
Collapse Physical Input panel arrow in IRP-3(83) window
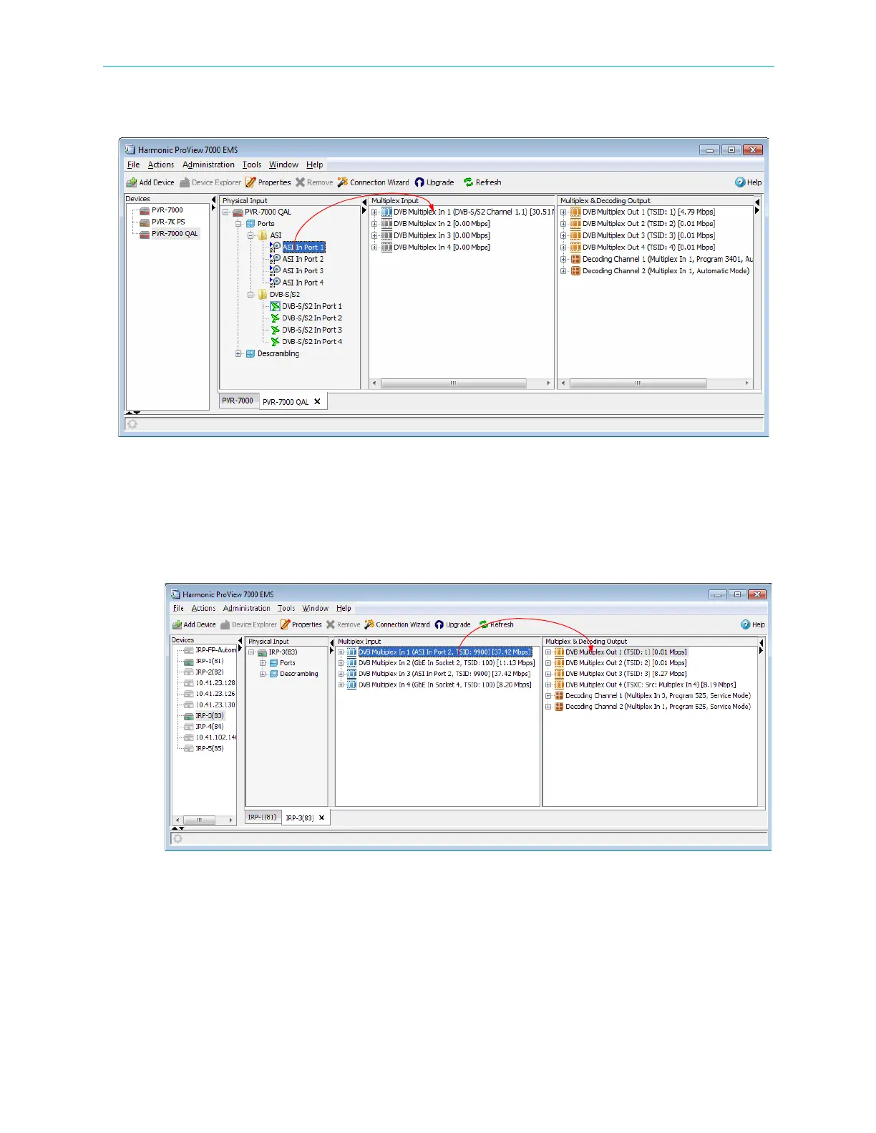pyautogui.click(x=332, y=642)
